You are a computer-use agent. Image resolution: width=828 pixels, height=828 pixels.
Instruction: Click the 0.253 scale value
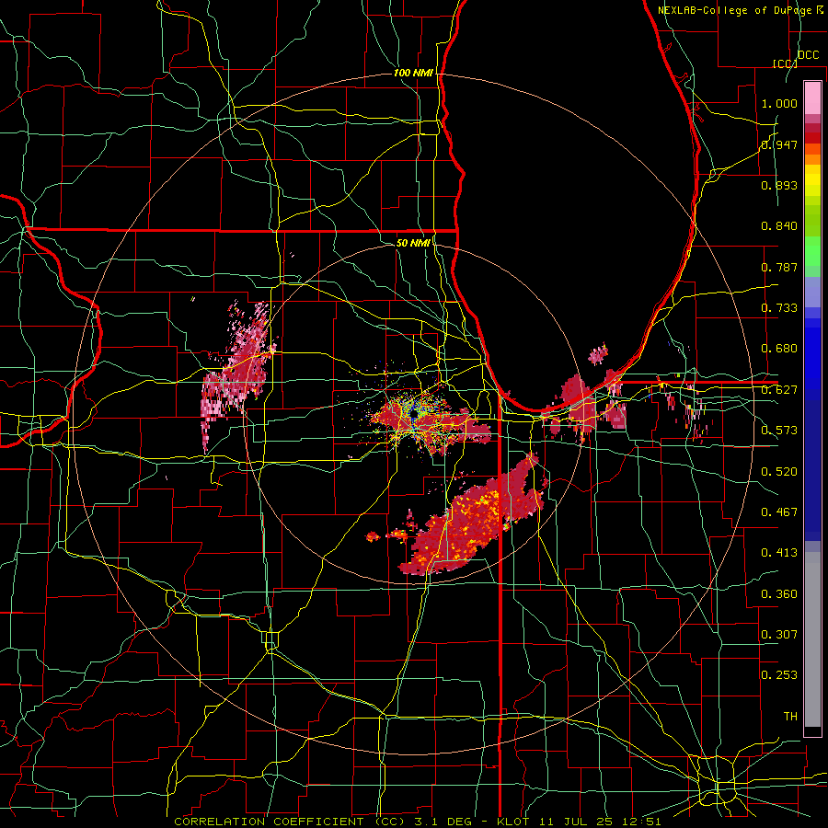[779, 675]
